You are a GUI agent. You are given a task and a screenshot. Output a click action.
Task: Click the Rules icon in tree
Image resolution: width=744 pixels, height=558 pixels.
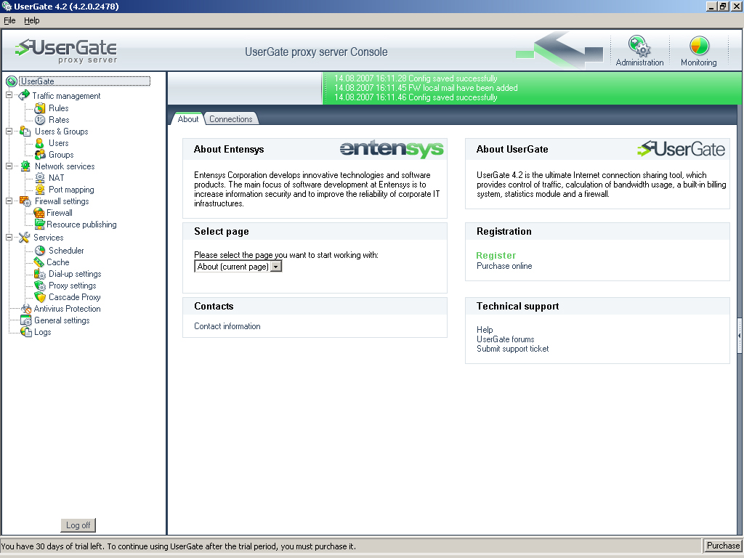pyautogui.click(x=40, y=108)
